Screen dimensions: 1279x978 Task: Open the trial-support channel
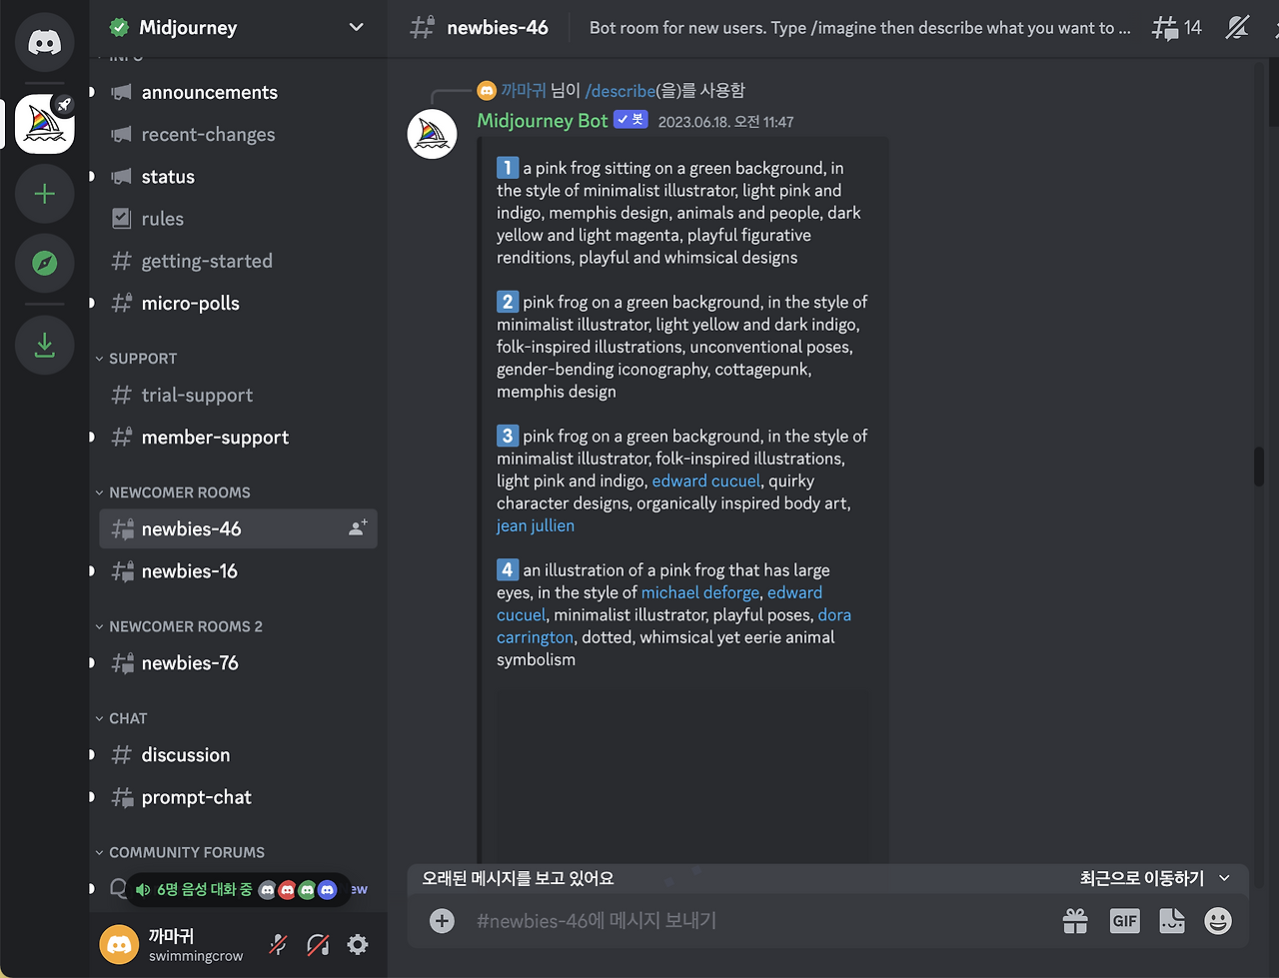click(238, 395)
